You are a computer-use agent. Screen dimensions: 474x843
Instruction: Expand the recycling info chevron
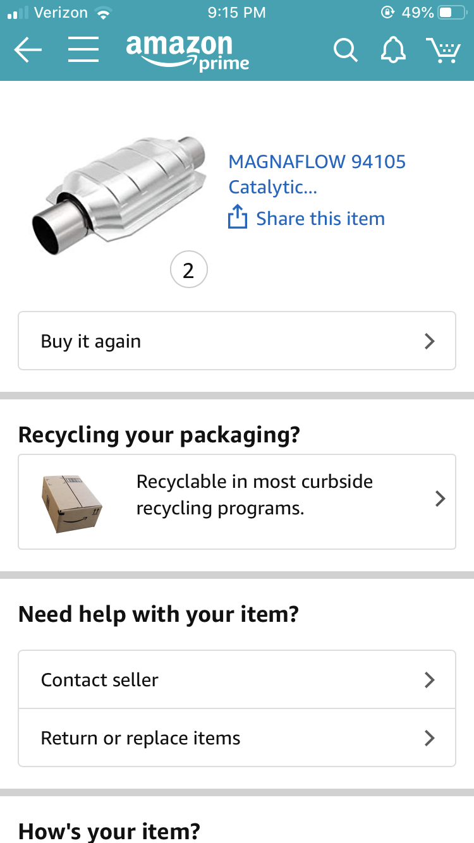pyautogui.click(x=441, y=499)
